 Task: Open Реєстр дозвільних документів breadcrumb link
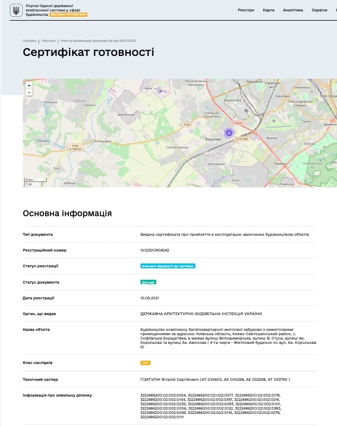(x=98, y=41)
